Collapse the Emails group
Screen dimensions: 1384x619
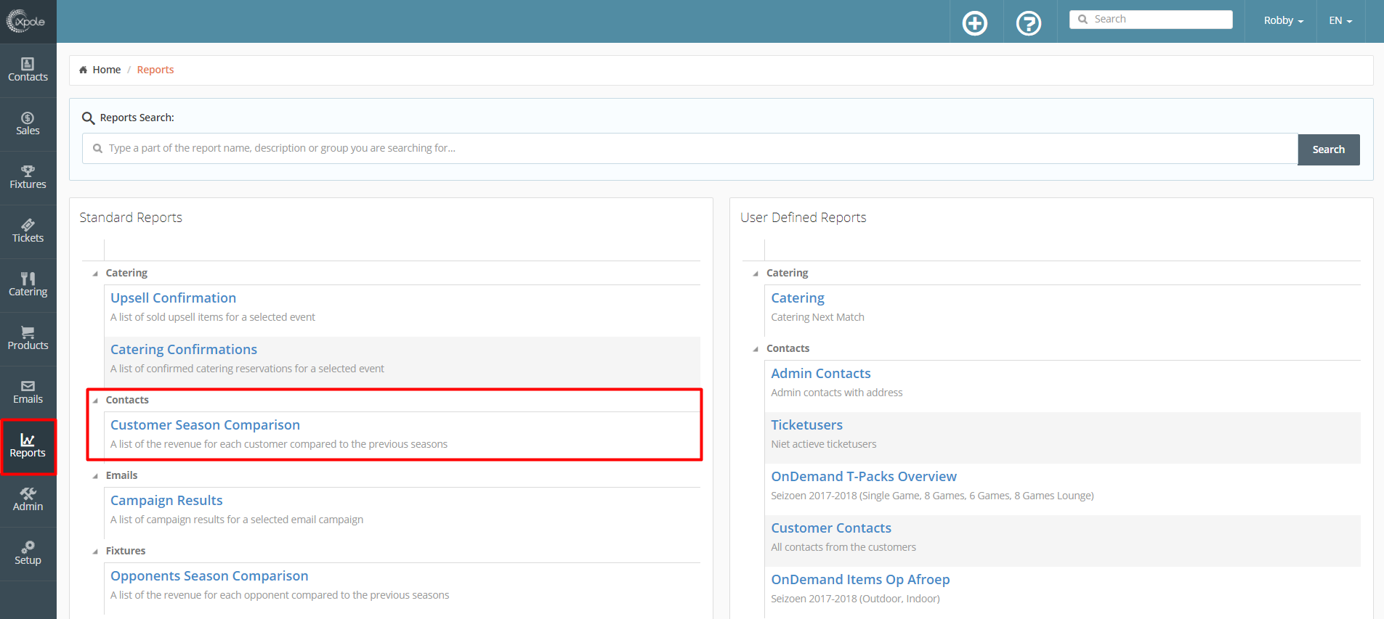[95, 476]
